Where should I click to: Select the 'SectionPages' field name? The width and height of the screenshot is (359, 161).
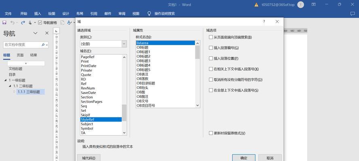click(x=92, y=102)
